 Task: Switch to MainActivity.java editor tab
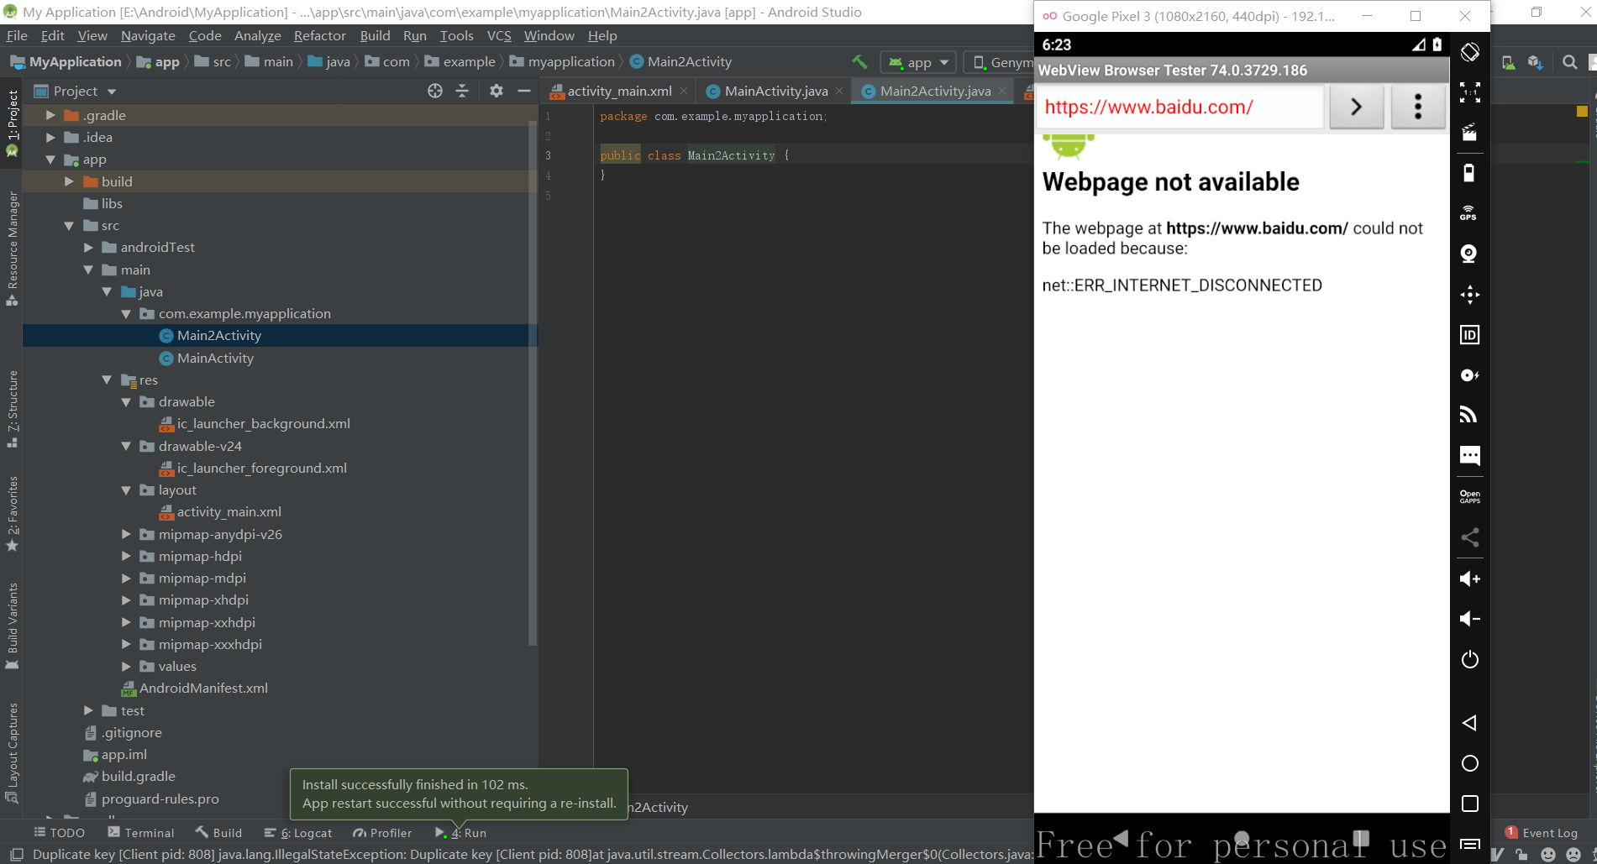(x=775, y=91)
